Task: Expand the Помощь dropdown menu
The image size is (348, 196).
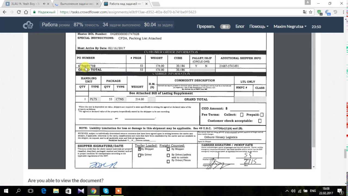Action: [x=259, y=26]
